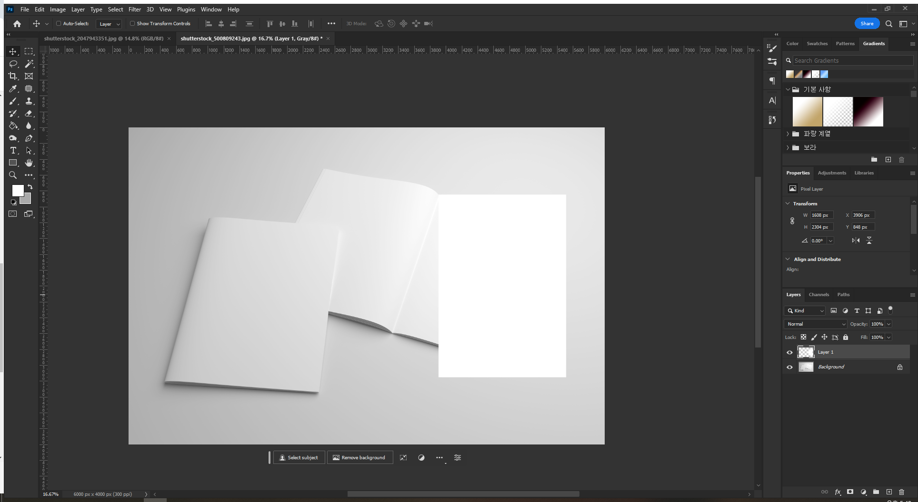Image resolution: width=918 pixels, height=502 pixels.
Task: Select the Crop tool
Action: (x=13, y=76)
